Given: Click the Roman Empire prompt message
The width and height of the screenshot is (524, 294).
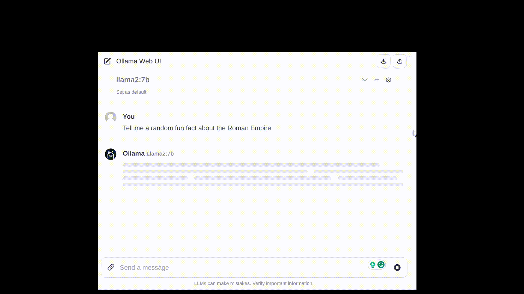Looking at the screenshot, I should click(197, 128).
